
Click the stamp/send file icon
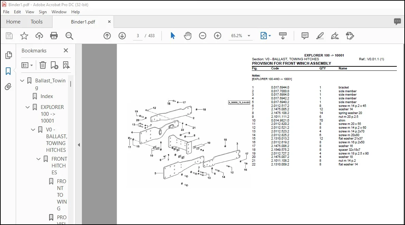click(x=350, y=36)
